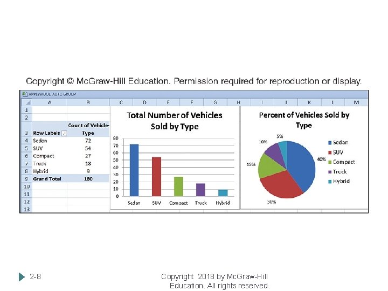Image resolution: width=388 pixels, height=291 pixels.
Task: Click the bar chart title Total Number of Vehicles
Action: point(175,121)
